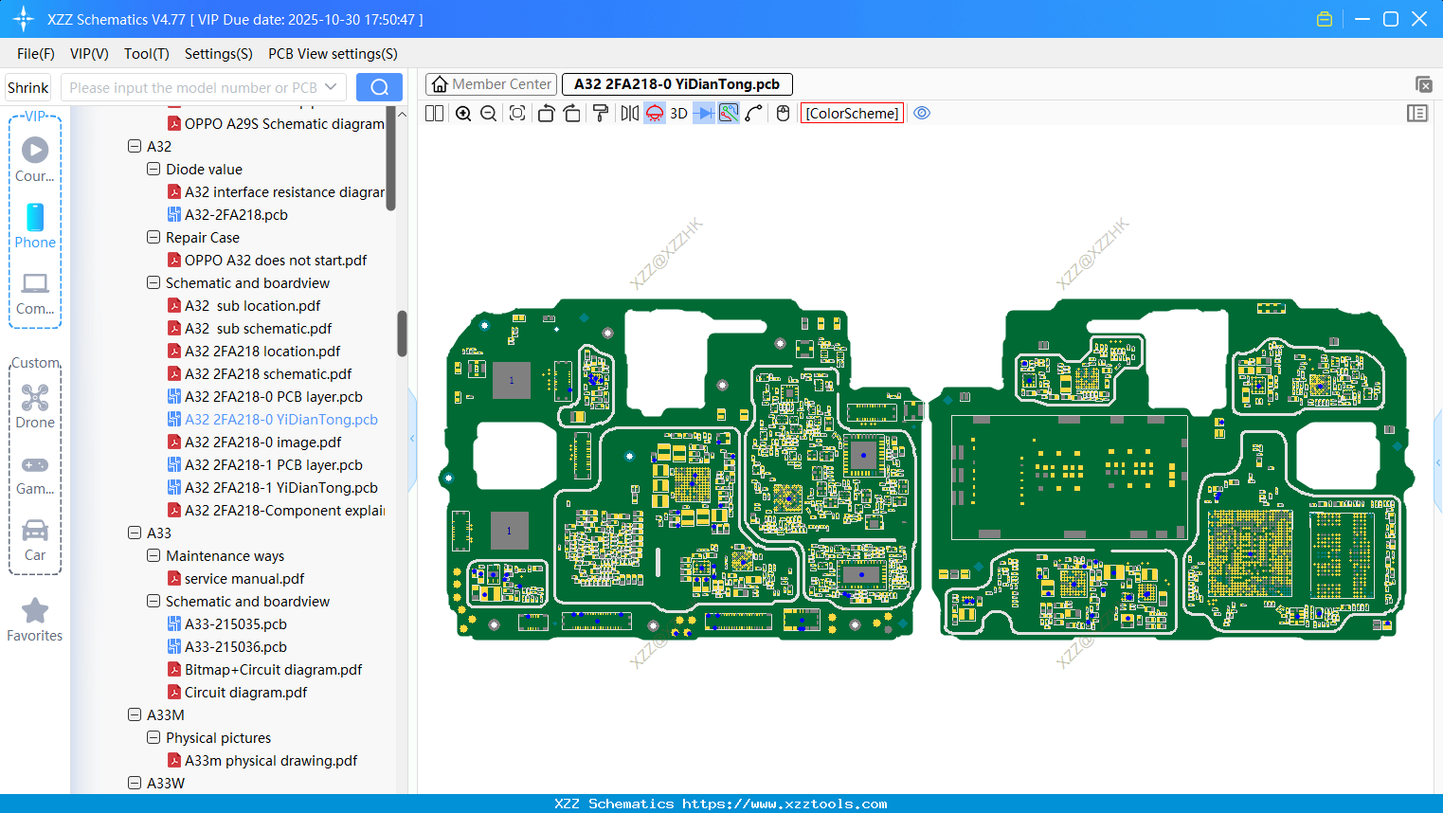The image size is (1443, 813).
Task: Collapse the A32 tree node
Action: pos(135,146)
